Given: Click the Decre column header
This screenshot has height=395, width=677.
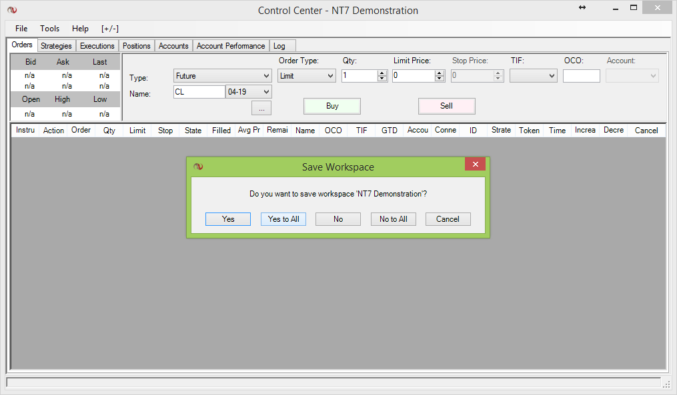Looking at the screenshot, I should tap(614, 131).
